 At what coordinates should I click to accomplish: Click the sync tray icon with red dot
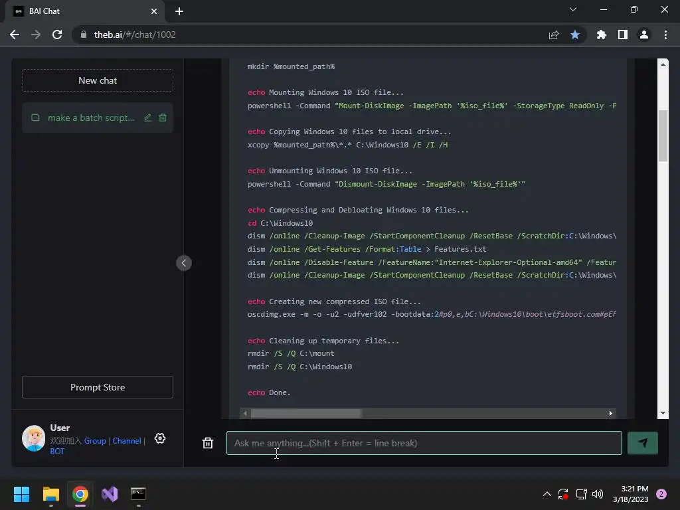563,494
